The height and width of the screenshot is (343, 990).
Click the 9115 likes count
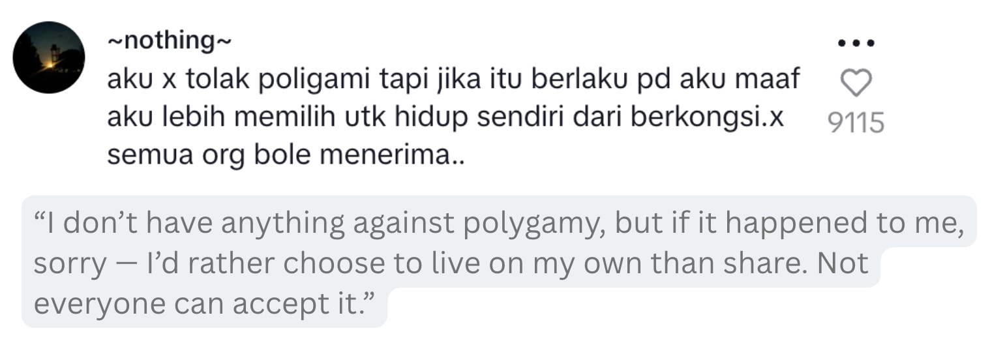coord(856,123)
